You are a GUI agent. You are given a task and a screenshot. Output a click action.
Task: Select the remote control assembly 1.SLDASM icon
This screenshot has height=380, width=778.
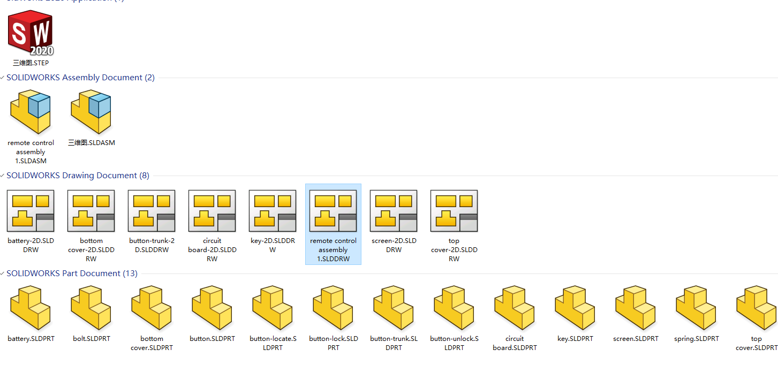pos(31,112)
